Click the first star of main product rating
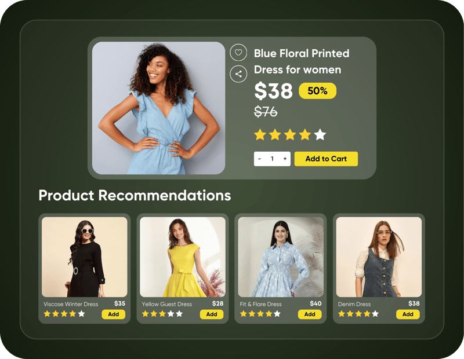The image size is (464, 359). click(x=260, y=135)
